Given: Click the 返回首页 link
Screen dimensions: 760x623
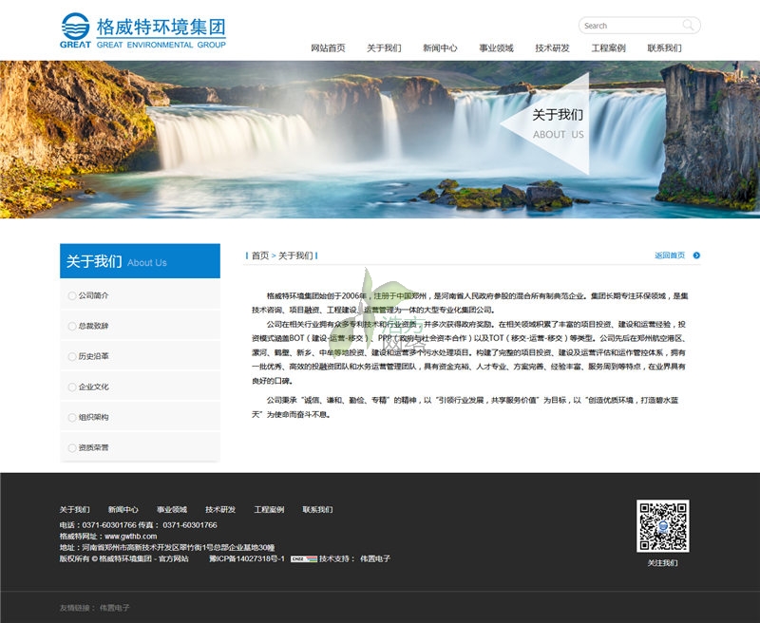Looking at the screenshot, I should click(669, 255).
